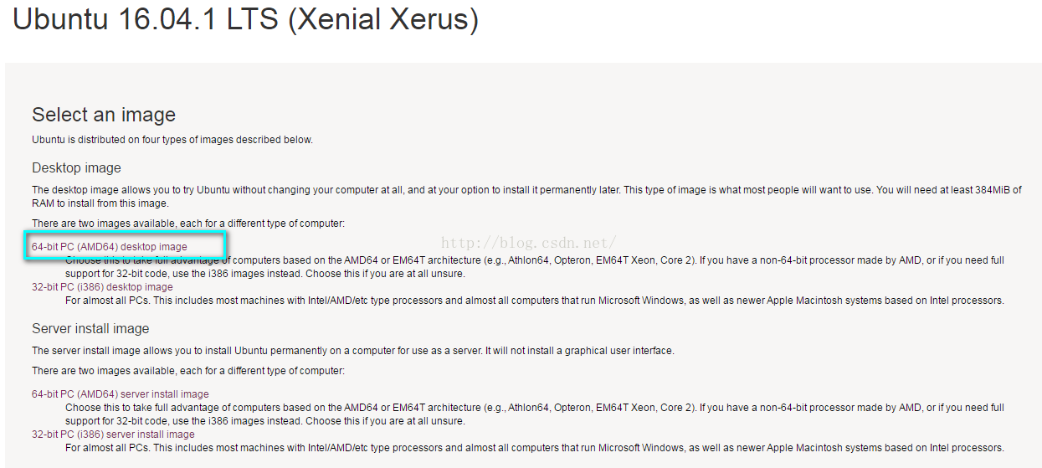Click the "For almost all PCs" text under the i386 desktop link
The width and height of the screenshot is (1042, 468).
click(535, 301)
